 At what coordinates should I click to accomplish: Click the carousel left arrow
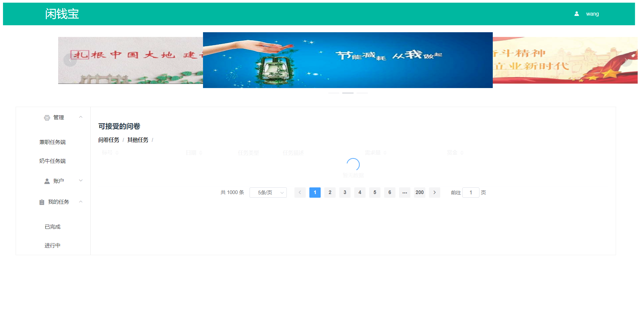pos(70,60)
